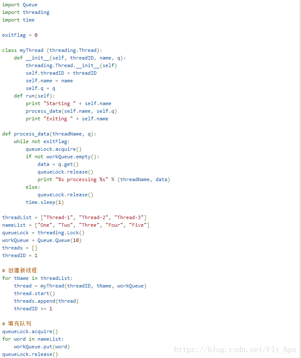Click 'if not workQueue.empty():' line
Screen dimensions: 301x358
[x=62, y=157]
